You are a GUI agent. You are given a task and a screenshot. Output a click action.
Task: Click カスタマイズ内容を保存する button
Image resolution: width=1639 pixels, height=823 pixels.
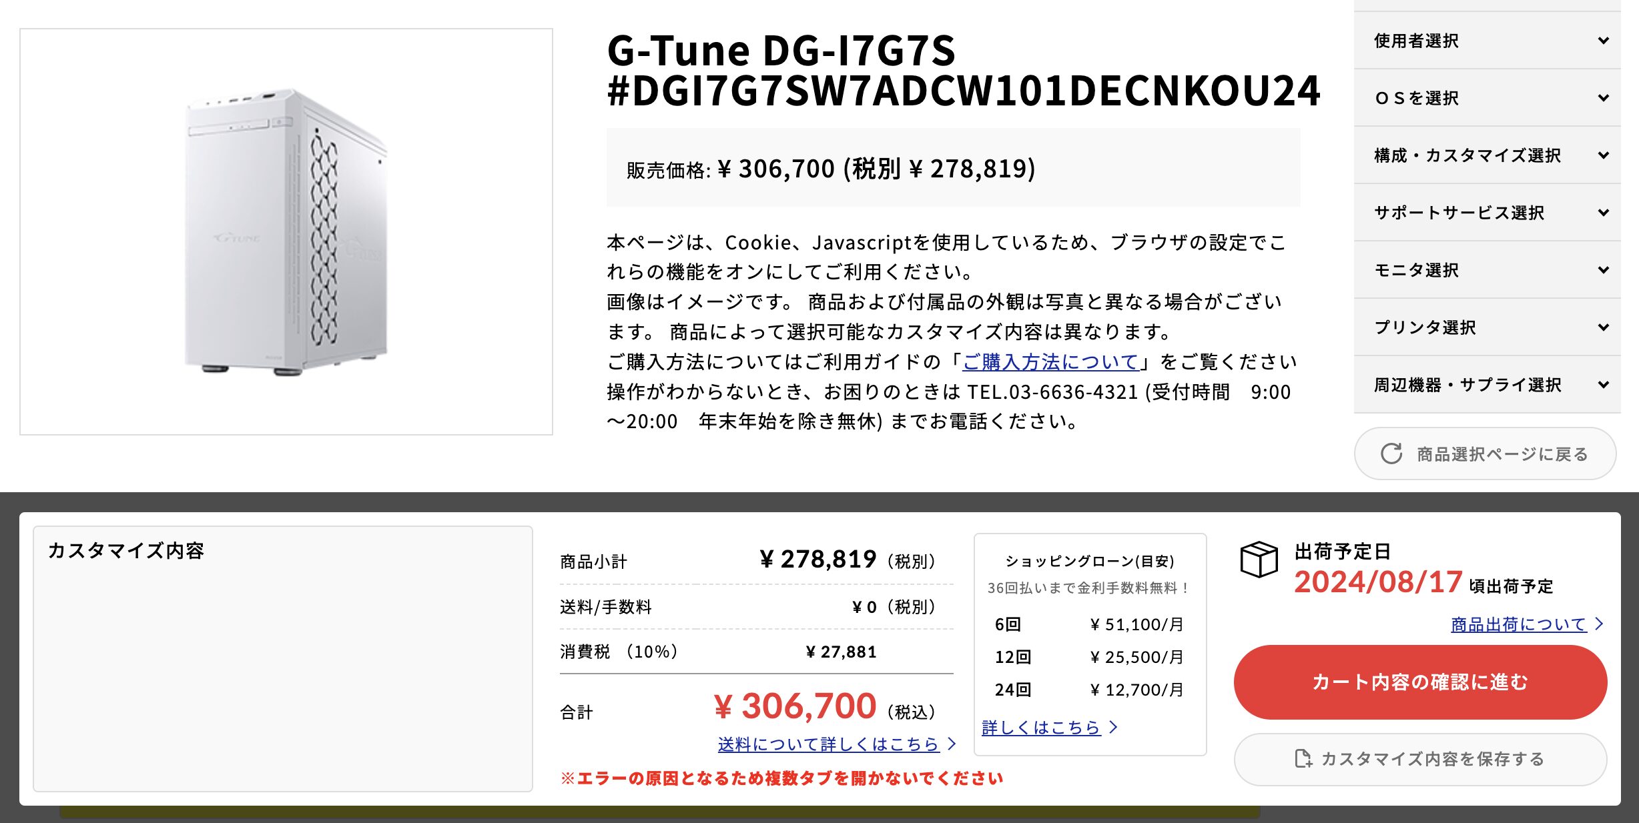click(1420, 759)
